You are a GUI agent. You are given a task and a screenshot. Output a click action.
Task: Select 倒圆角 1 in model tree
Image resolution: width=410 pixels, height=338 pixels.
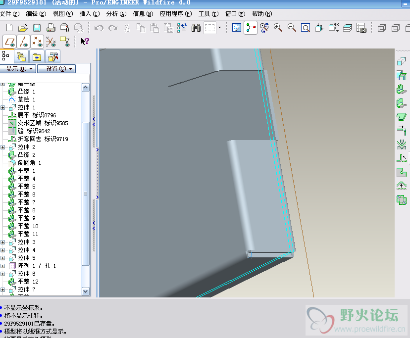point(29,163)
